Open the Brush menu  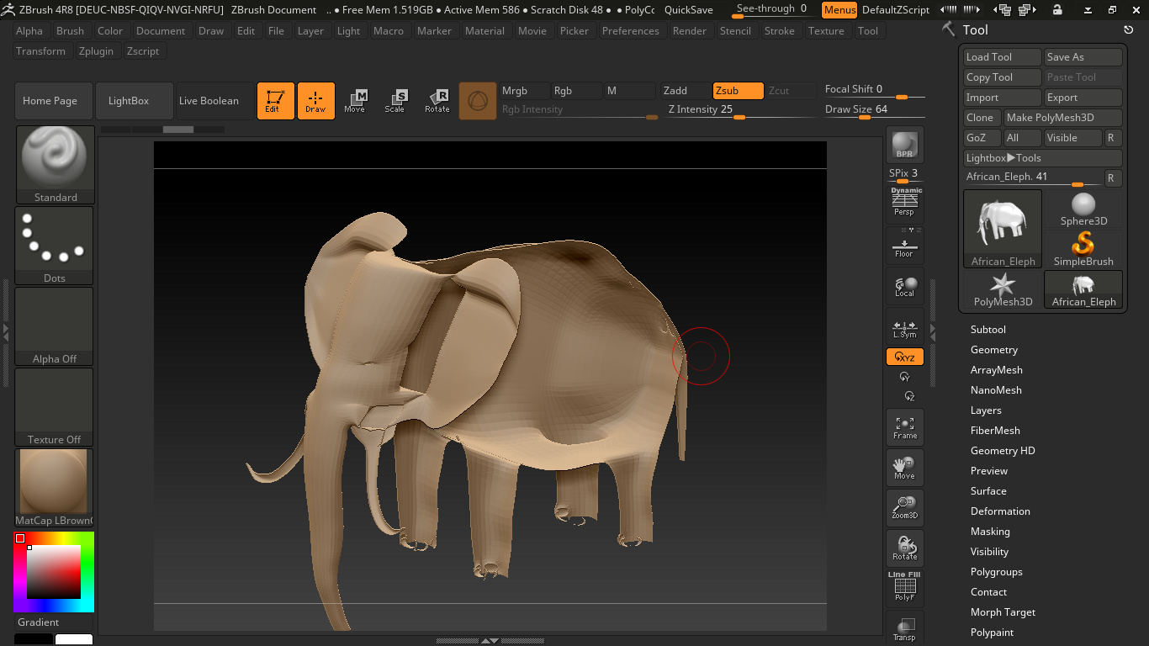70,31
